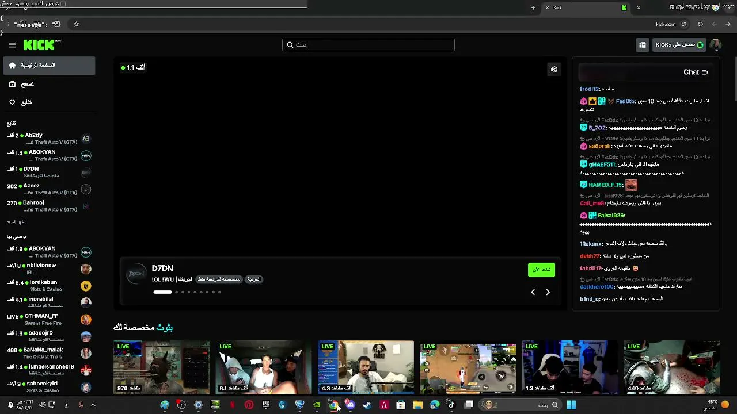
Task: Open adaoojr0 recommended channel
Action: (49, 336)
